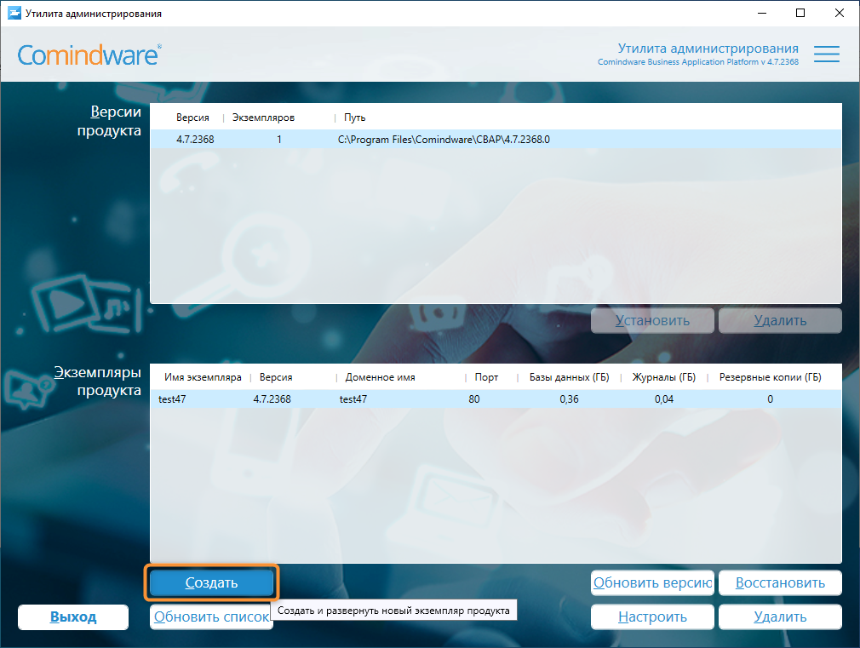This screenshot has width=860, height=648.
Task: Click Удалить button below versions table
Action: click(780, 320)
